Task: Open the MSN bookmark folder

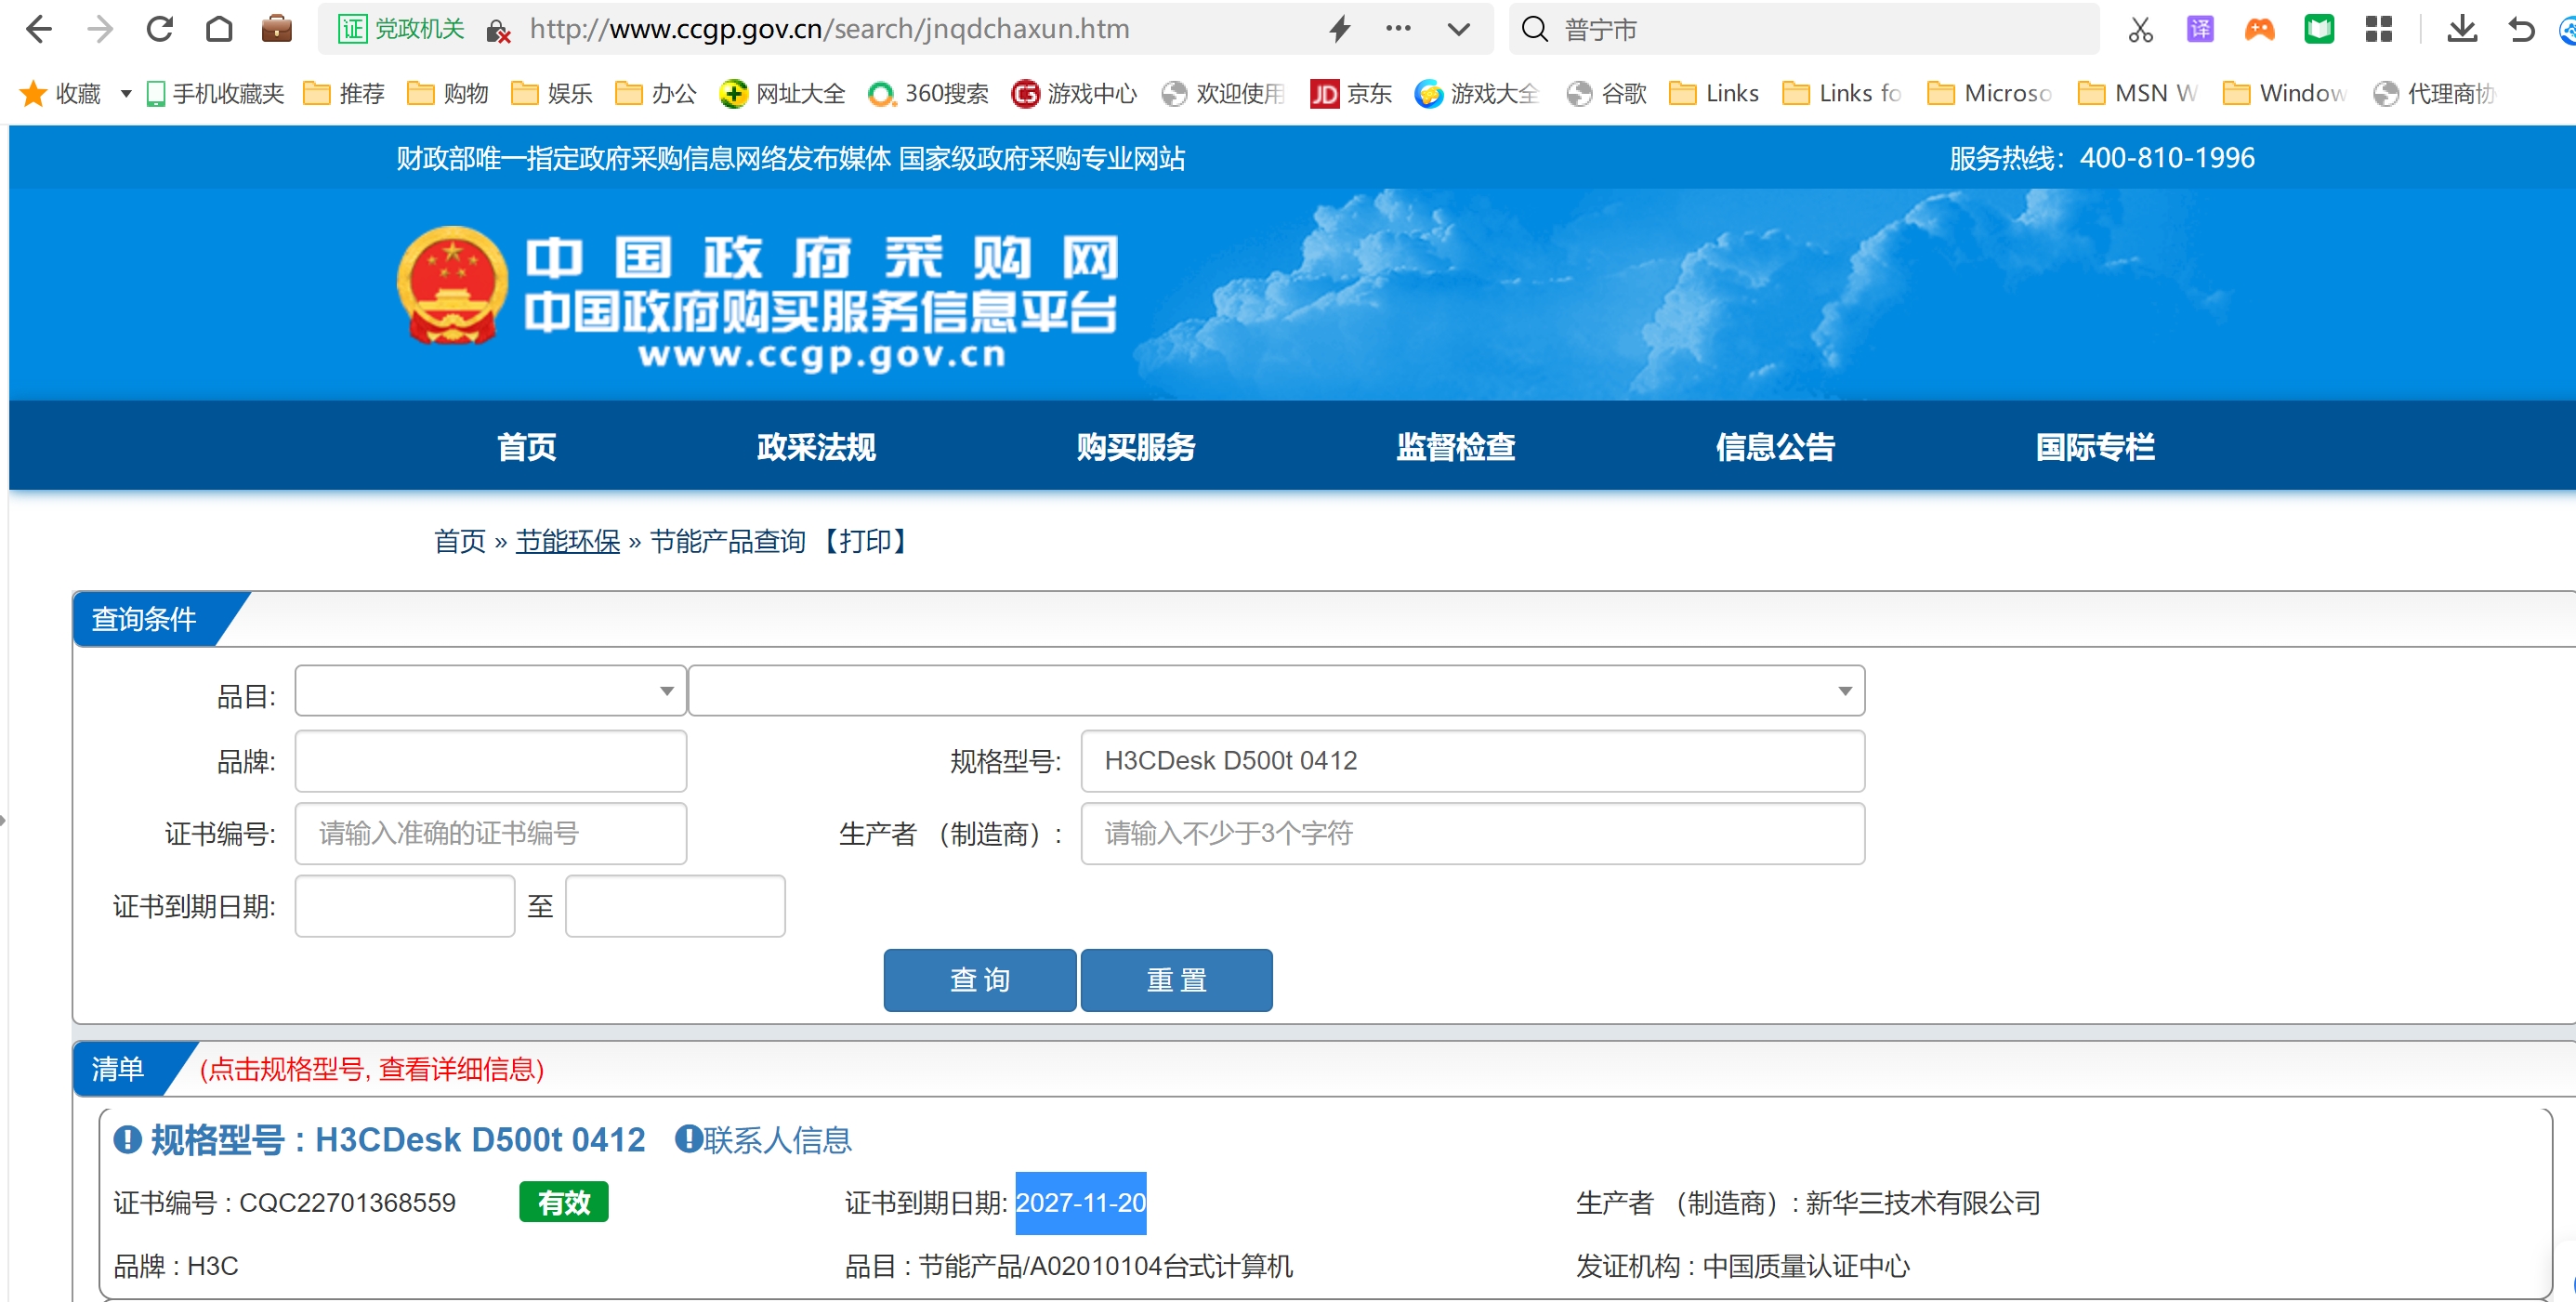Action: pos(2137,94)
